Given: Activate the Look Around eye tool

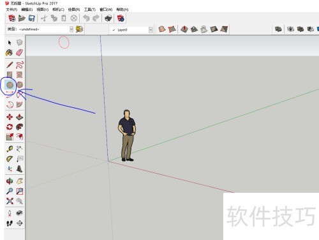Looking at the screenshot, I should click(19, 213).
